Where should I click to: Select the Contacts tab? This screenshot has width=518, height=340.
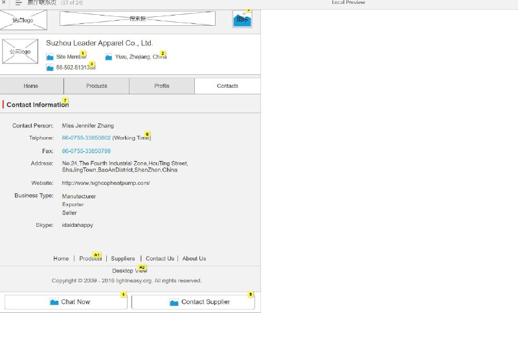(x=228, y=86)
